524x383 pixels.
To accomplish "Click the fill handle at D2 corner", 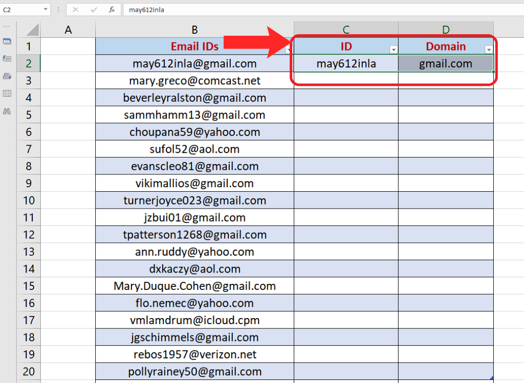I will pos(494,72).
